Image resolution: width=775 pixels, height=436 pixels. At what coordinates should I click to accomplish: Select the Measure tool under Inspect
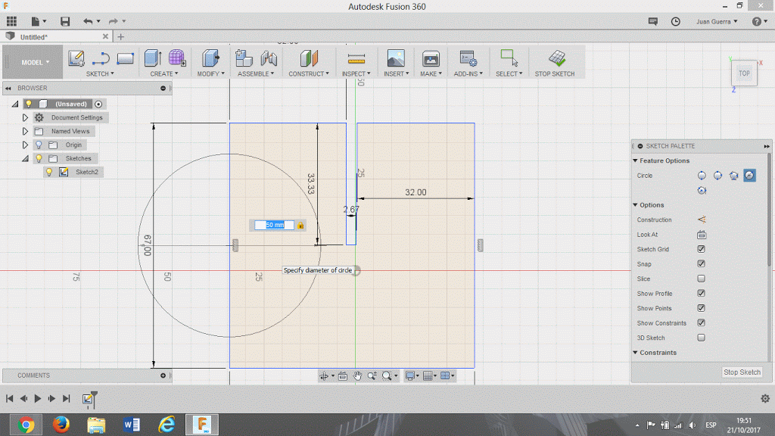click(356, 59)
